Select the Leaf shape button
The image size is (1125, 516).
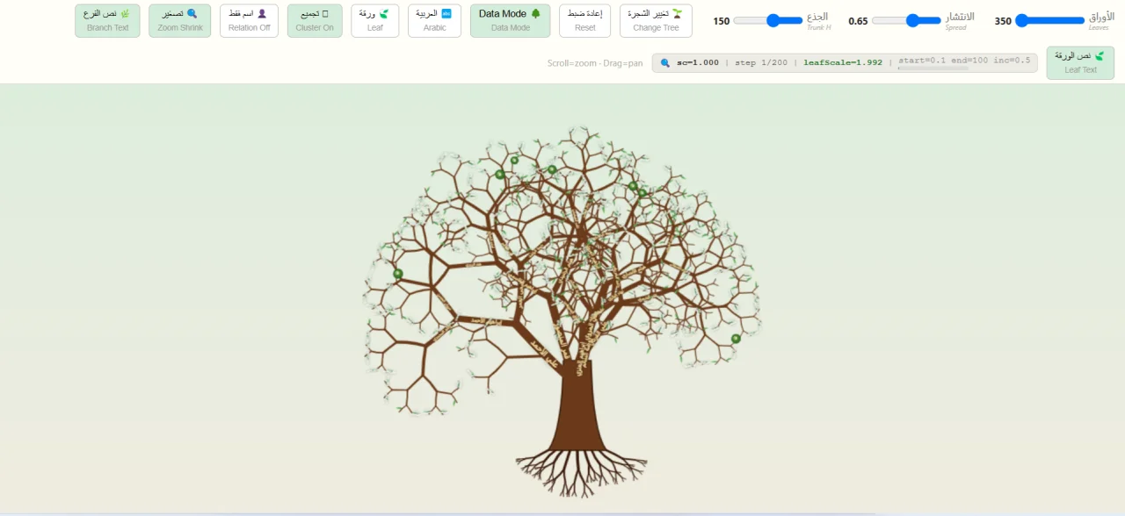coord(374,20)
